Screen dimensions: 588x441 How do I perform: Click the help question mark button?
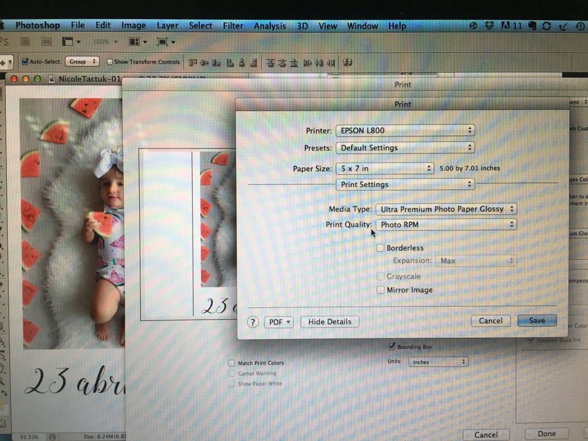[x=253, y=322]
